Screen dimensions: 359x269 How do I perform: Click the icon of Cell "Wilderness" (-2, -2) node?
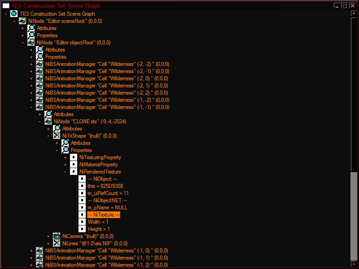pyautogui.click(x=39, y=64)
